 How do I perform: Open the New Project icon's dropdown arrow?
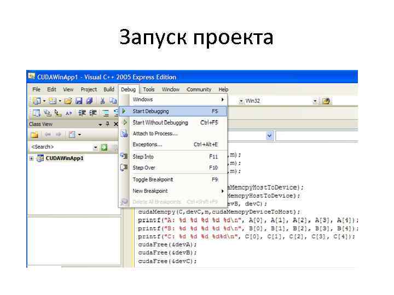coord(44,101)
